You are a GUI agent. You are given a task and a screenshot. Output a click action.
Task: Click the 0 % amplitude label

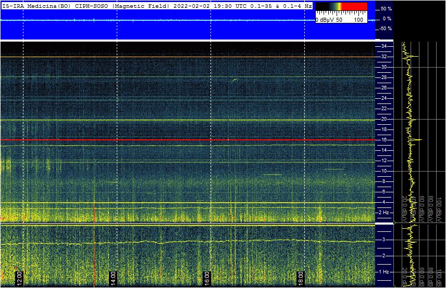[x=387, y=19]
